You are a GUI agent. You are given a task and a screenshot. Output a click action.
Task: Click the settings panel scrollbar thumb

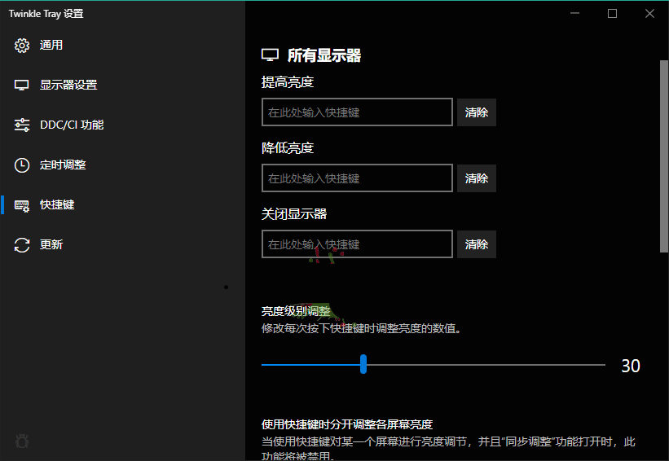(x=663, y=155)
